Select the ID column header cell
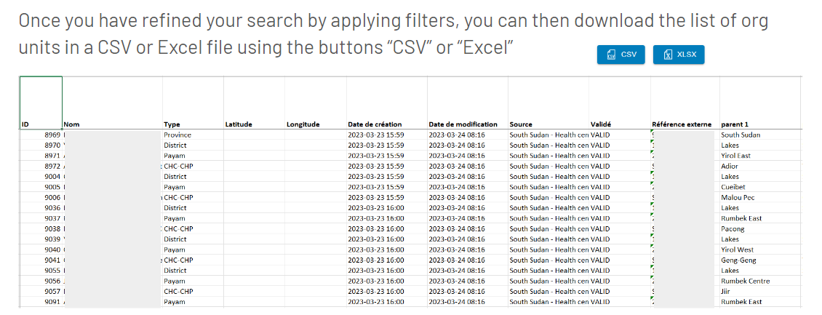Image resolution: width=822 pixels, height=315 pixels. (x=41, y=103)
